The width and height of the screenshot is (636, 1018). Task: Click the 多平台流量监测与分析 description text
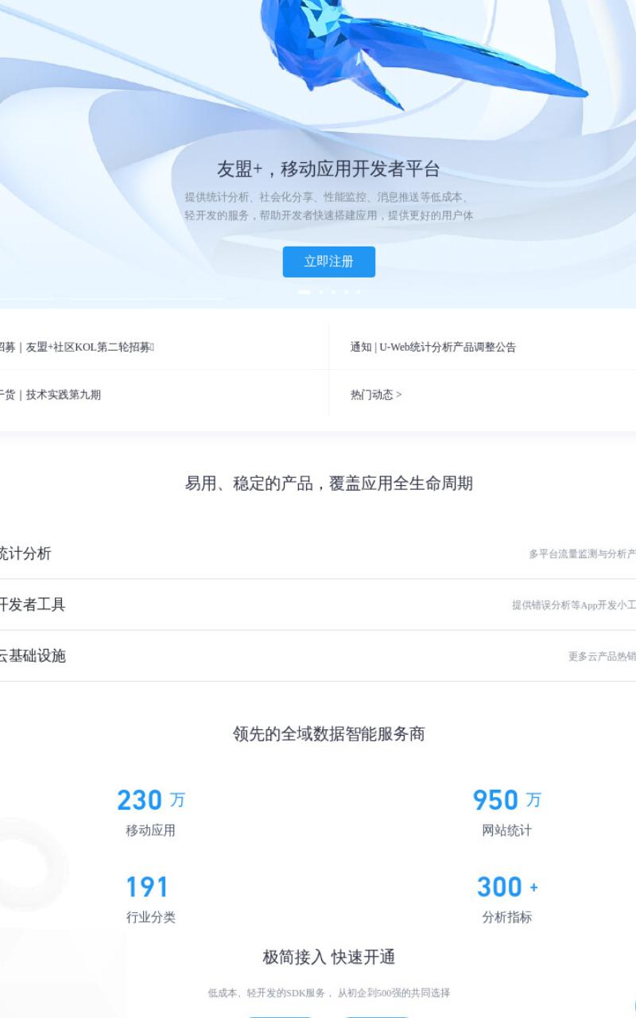tap(582, 554)
